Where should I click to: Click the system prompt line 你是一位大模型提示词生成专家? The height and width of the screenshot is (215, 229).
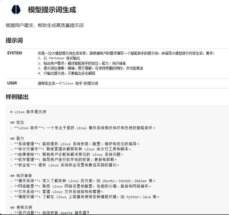[126, 53]
